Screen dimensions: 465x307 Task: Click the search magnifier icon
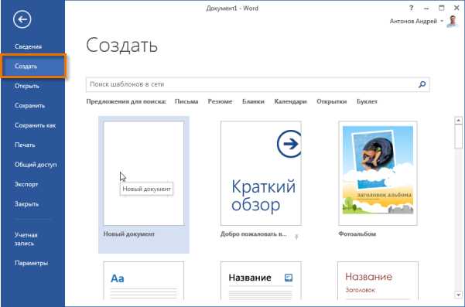[422, 84]
